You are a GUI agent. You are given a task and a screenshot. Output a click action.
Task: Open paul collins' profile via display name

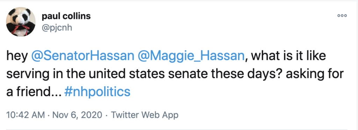[x=66, y=16]
